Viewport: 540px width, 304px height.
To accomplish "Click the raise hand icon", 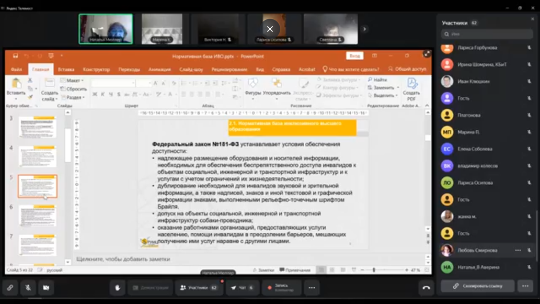I will 118,288.
